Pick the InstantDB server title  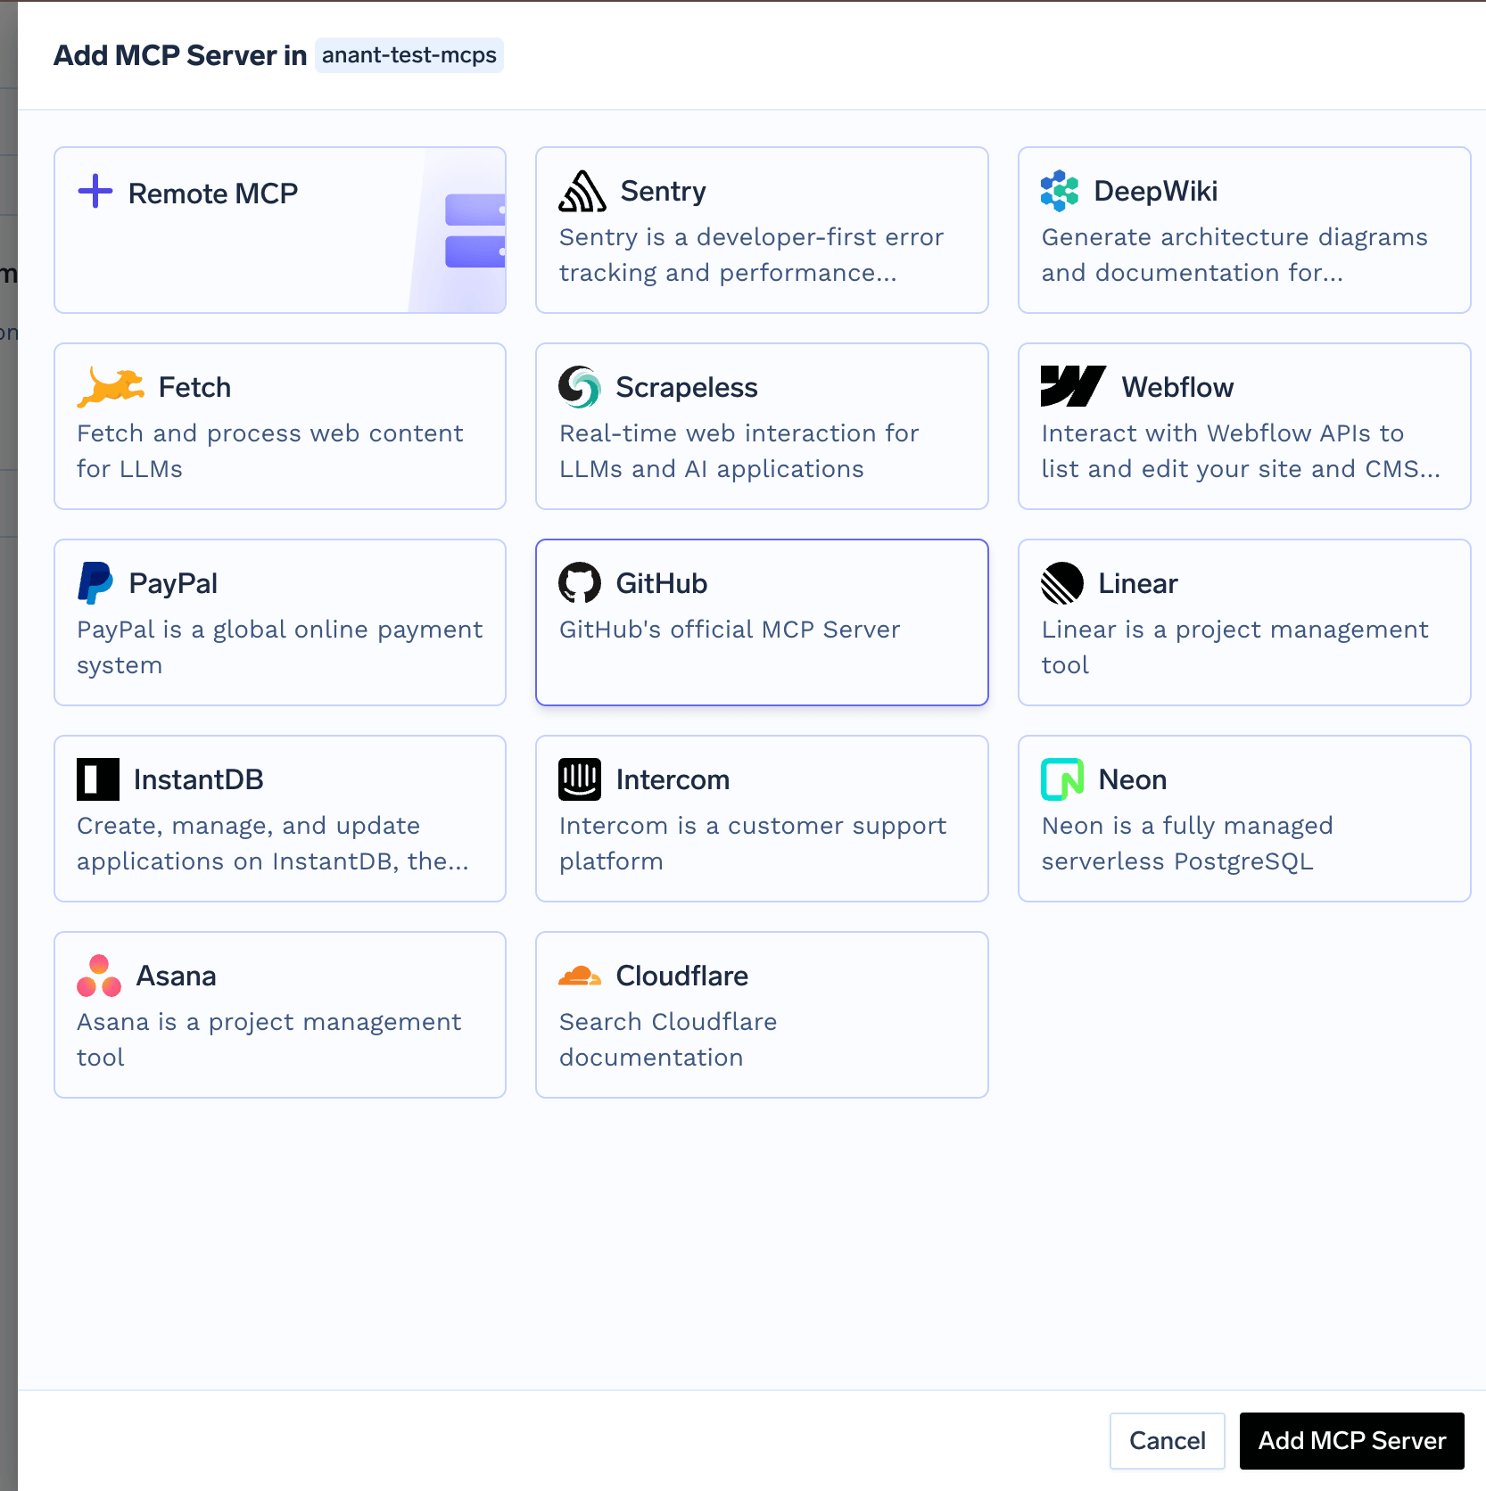pyautogui.click(x=199, y=779)
